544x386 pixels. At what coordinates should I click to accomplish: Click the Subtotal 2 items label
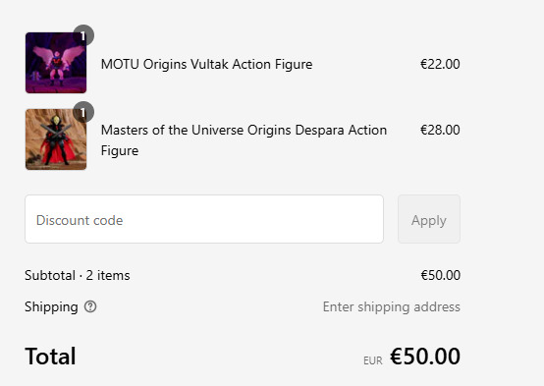[77, 276]
